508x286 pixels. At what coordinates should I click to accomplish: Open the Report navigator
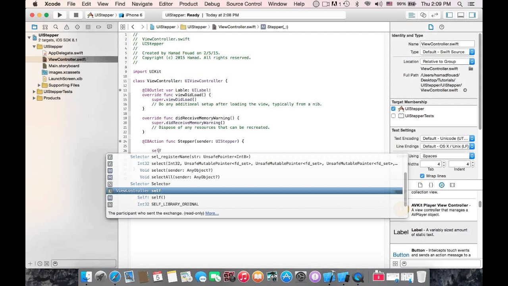tap(109, 27)
